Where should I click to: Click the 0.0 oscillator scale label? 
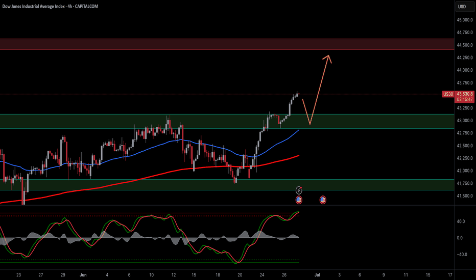(x=460, y=238)
